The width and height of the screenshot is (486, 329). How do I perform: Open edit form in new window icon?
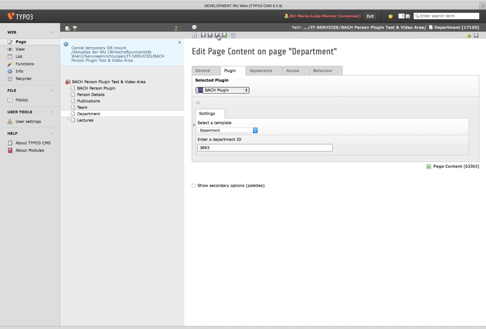pos(476,35)
